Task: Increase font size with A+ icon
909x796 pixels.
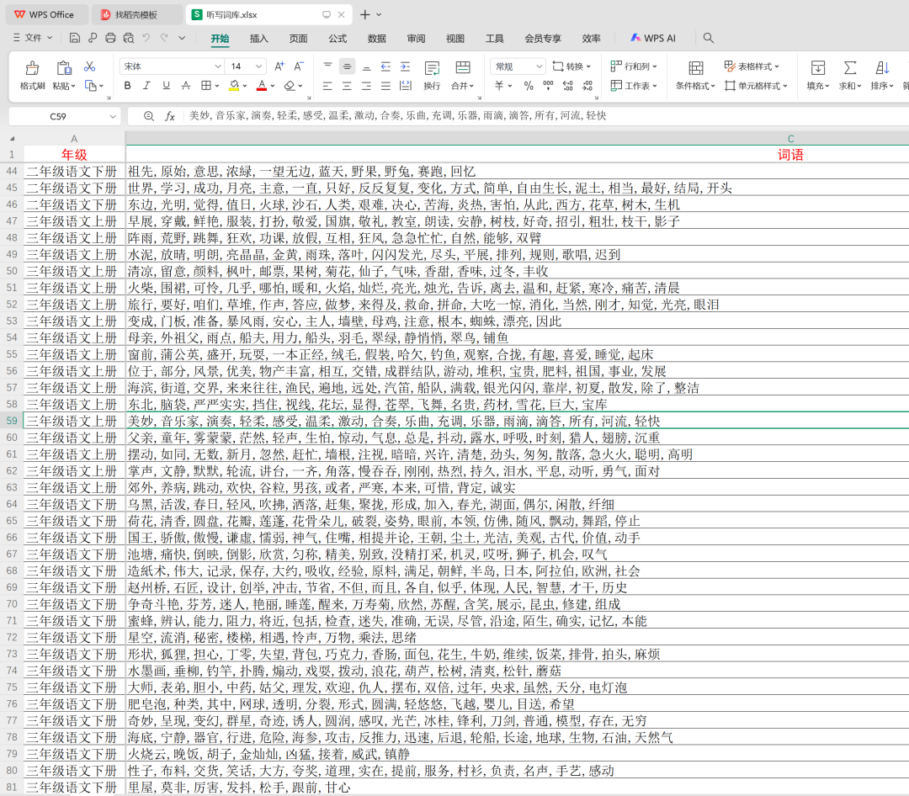Action: click(279, 66)
